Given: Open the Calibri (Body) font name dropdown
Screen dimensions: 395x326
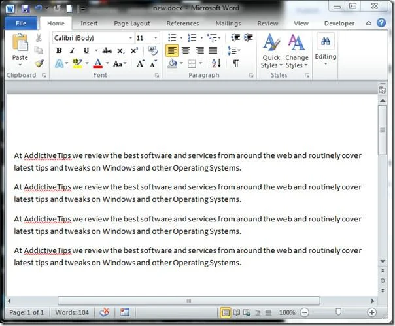Looking at the screenshot, I should (131, 38).
